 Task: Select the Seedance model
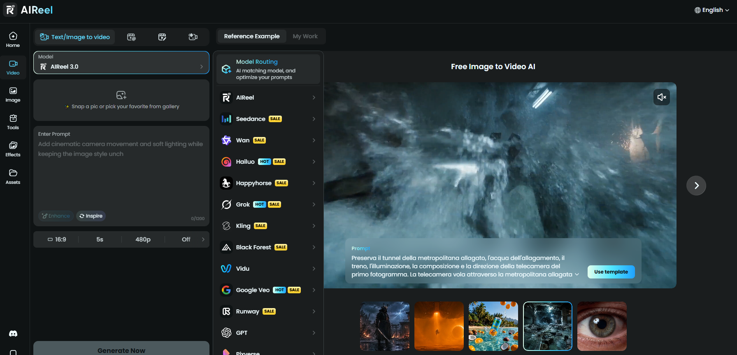point(268,119)
